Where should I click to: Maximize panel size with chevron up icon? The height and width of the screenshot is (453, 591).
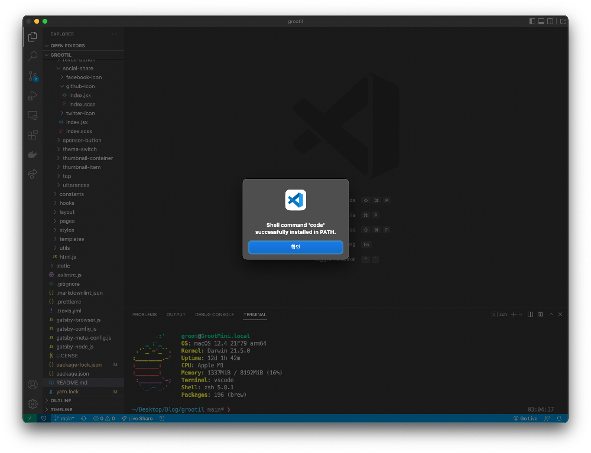coord(551,314)
